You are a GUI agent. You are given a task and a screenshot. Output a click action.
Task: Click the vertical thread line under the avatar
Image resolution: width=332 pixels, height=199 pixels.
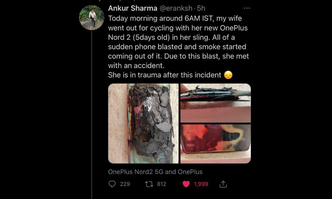pos(92,116)
